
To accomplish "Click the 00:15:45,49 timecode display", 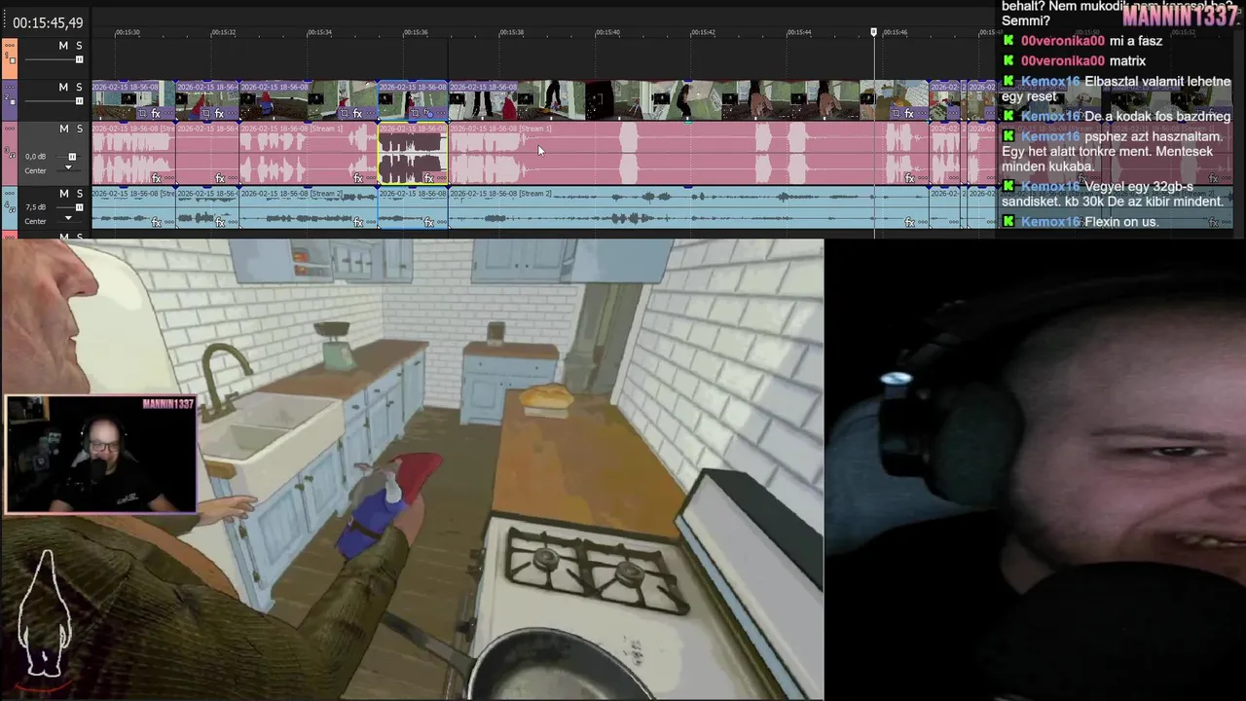I will click(48, 22).
